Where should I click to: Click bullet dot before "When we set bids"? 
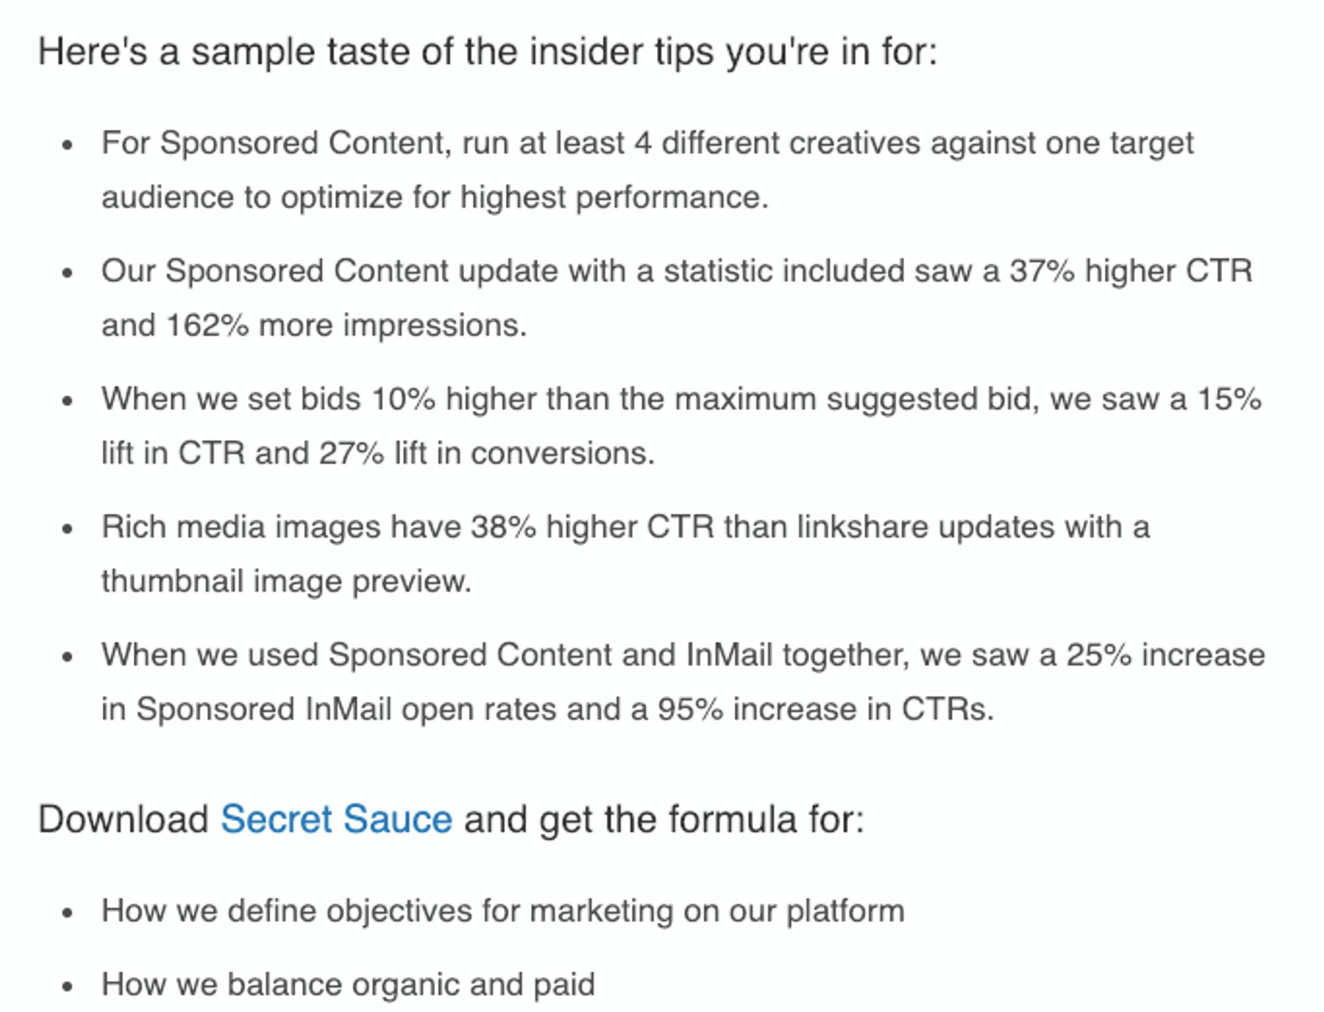click(67, 401)
